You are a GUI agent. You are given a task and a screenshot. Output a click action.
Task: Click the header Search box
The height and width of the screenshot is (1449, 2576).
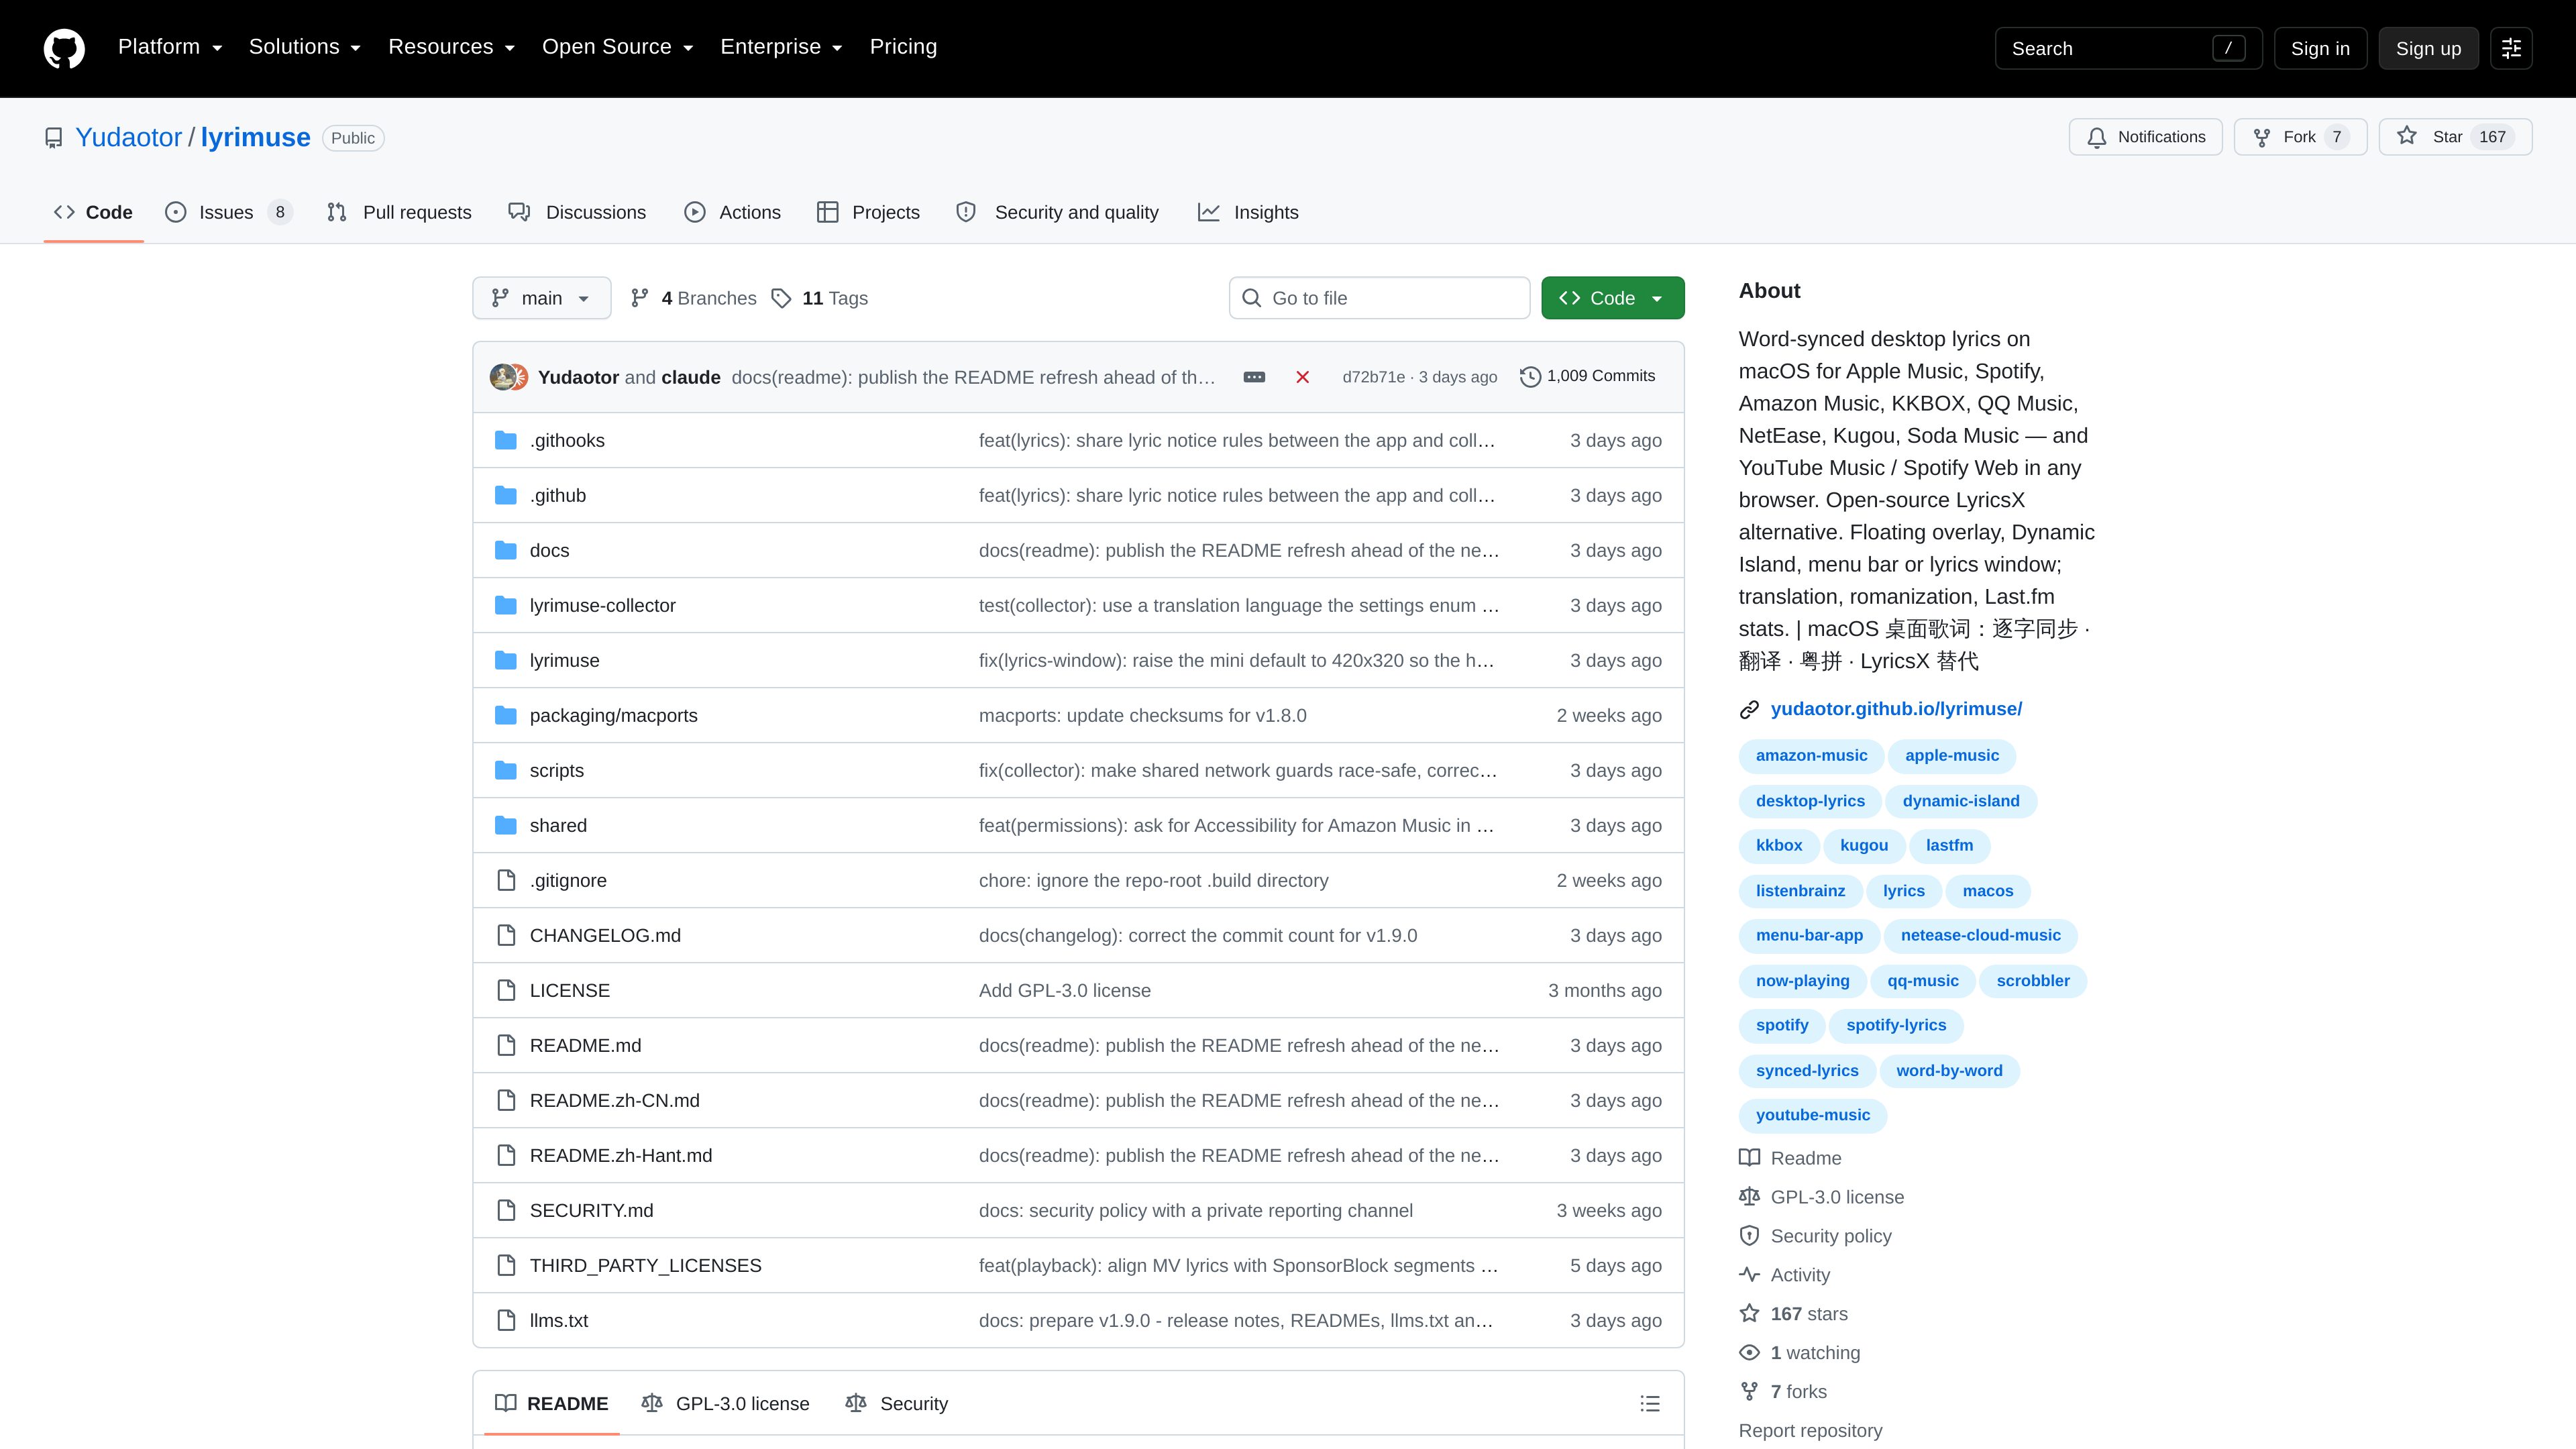(2128, 48)
